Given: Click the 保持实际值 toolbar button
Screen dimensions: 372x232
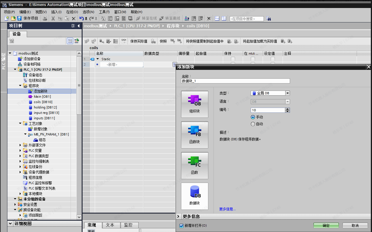Looking at the screenshot, I should pos(139,41).
